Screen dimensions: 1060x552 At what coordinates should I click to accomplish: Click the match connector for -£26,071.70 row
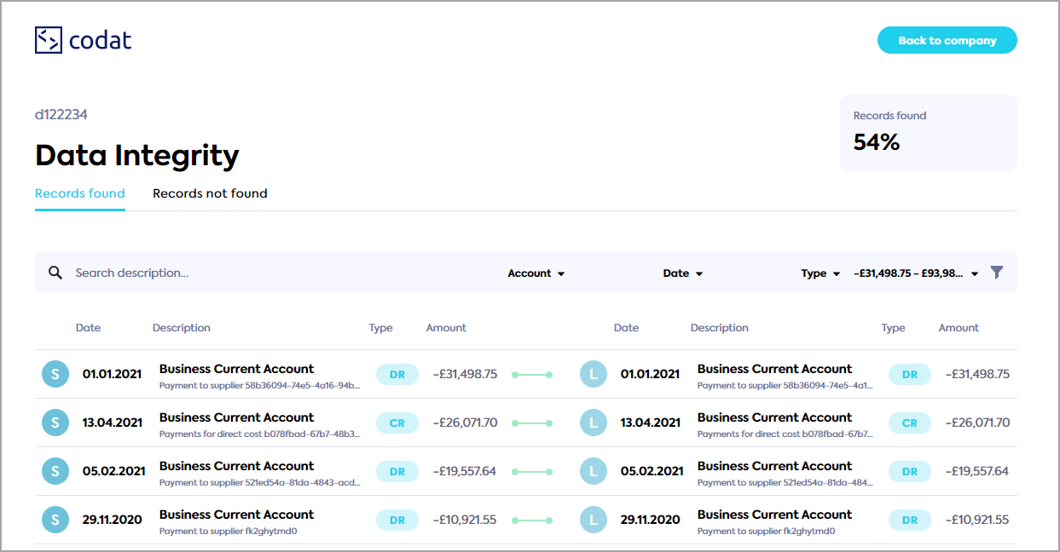click(x=532, y=423)
